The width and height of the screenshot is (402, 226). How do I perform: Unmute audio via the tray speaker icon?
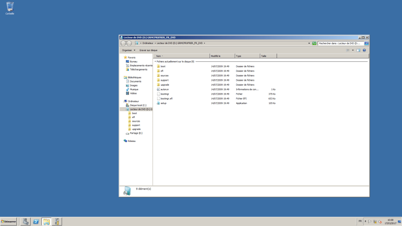coord(379,222)
